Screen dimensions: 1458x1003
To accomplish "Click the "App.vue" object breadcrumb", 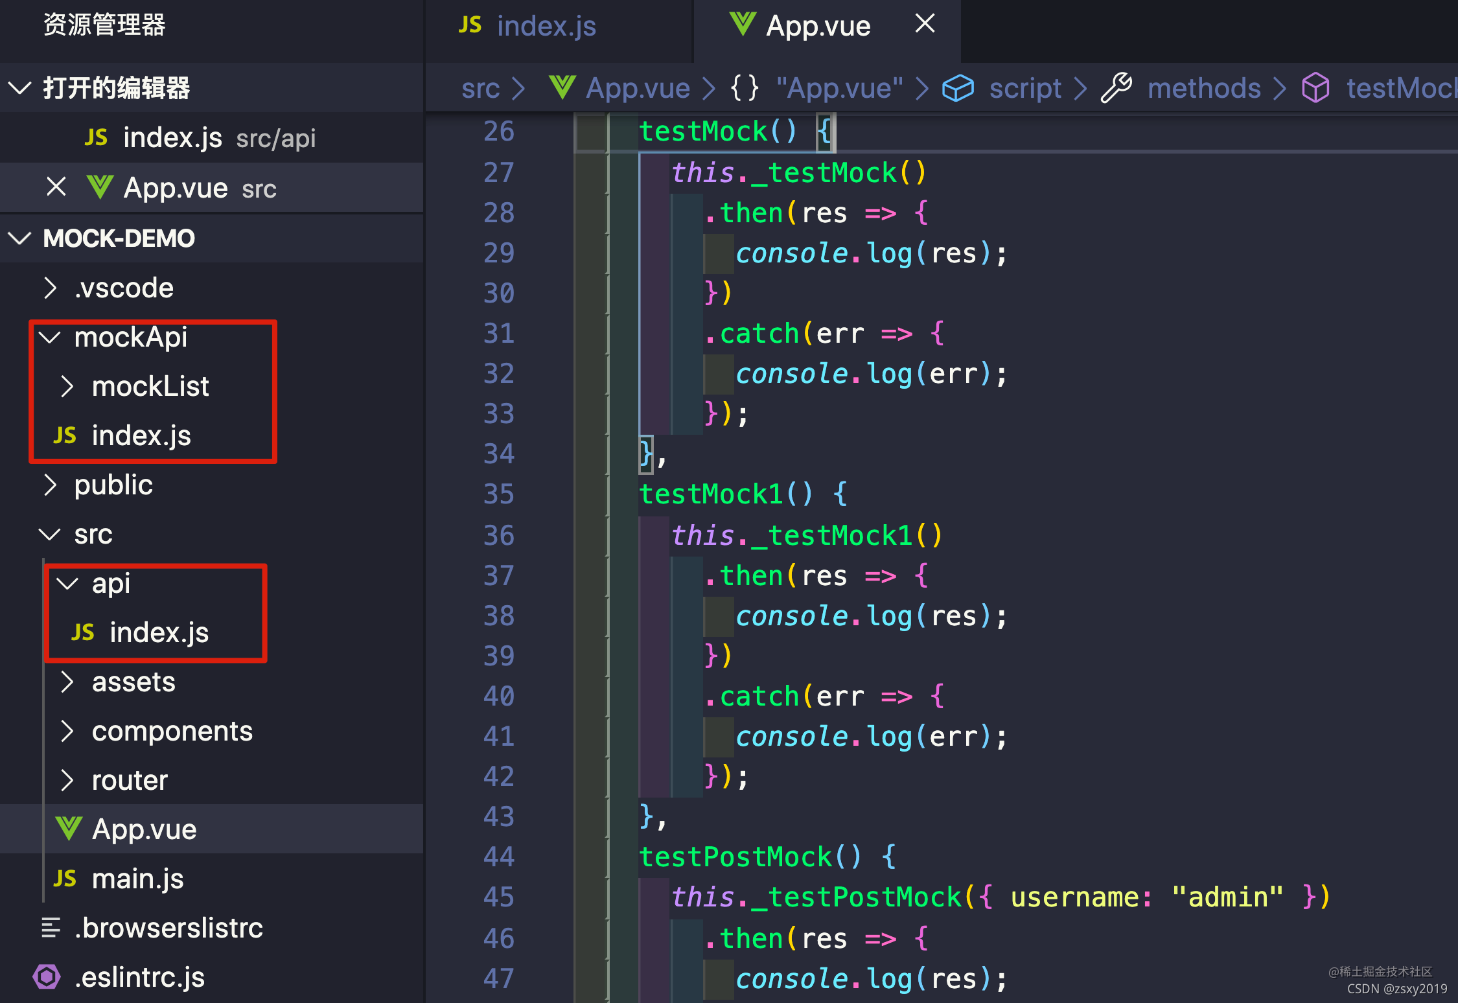I will (839, 88).
